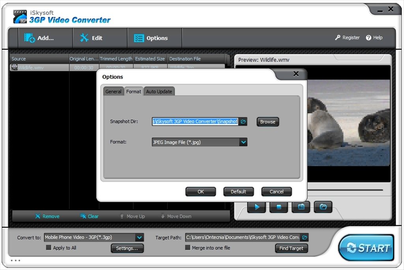Click the Add video icon

[x=30, y=37]
